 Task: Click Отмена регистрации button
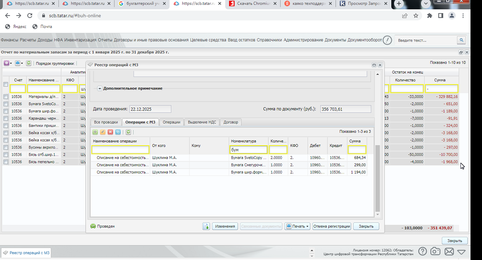[332, 226]
